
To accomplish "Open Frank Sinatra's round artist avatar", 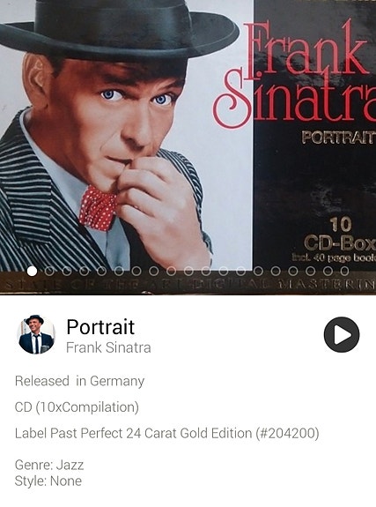I will click(x=36, y=334).
